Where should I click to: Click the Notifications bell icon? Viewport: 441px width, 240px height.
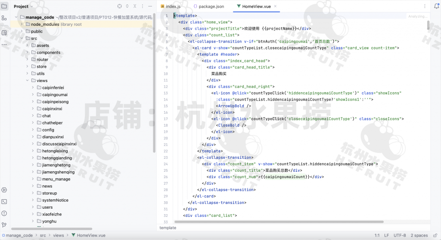click(436, 6)
